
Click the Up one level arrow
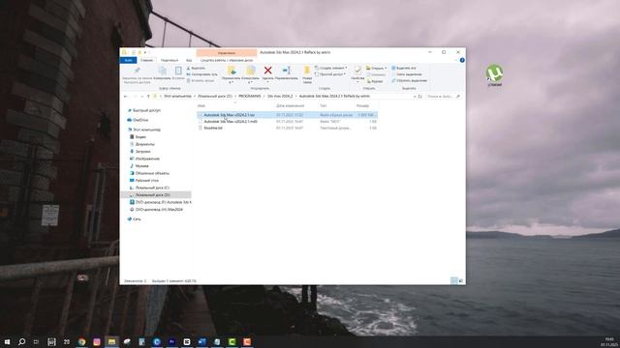point(148,97)
